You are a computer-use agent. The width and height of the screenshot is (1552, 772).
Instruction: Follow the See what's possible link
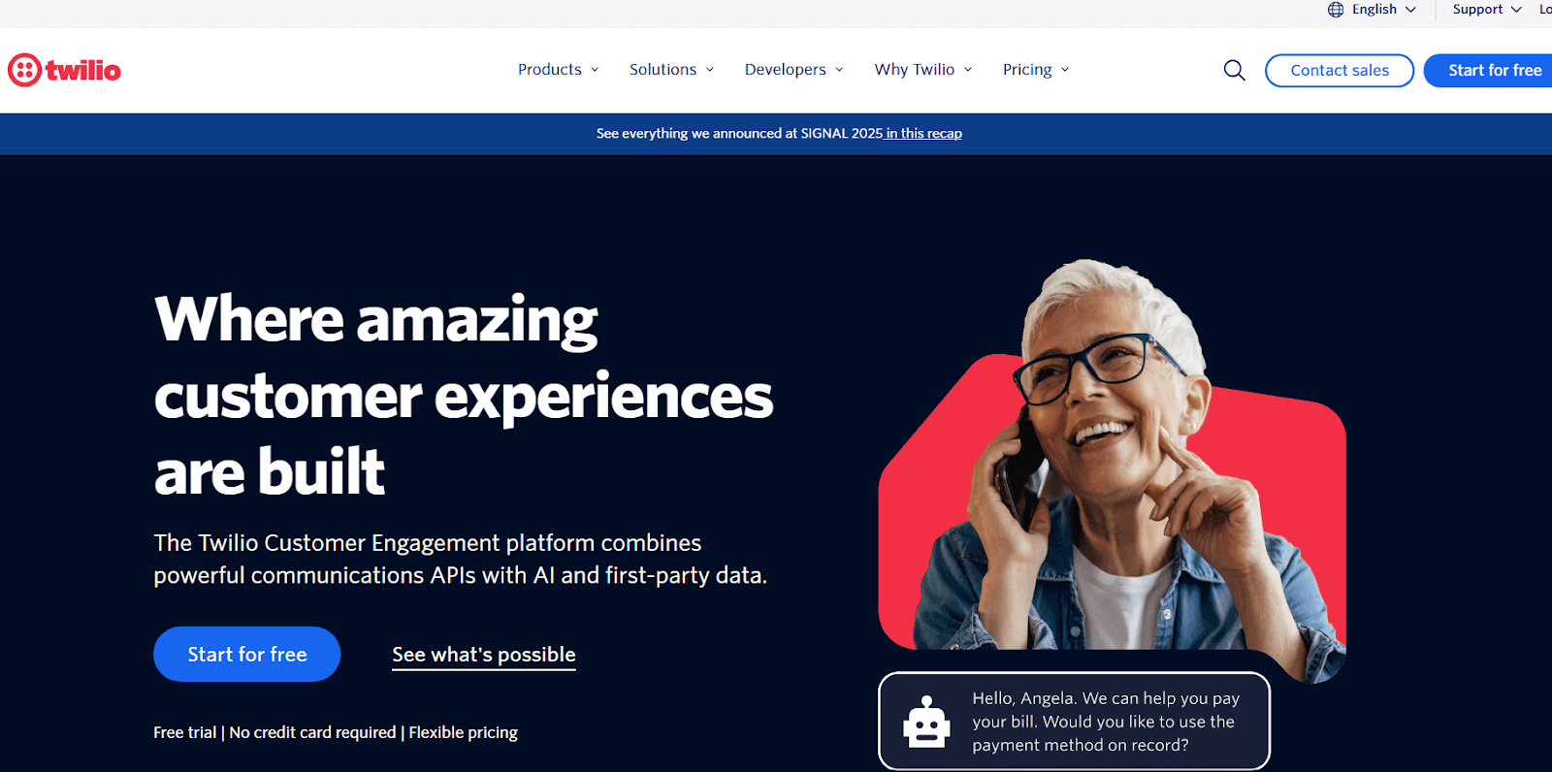click(484, 655)
